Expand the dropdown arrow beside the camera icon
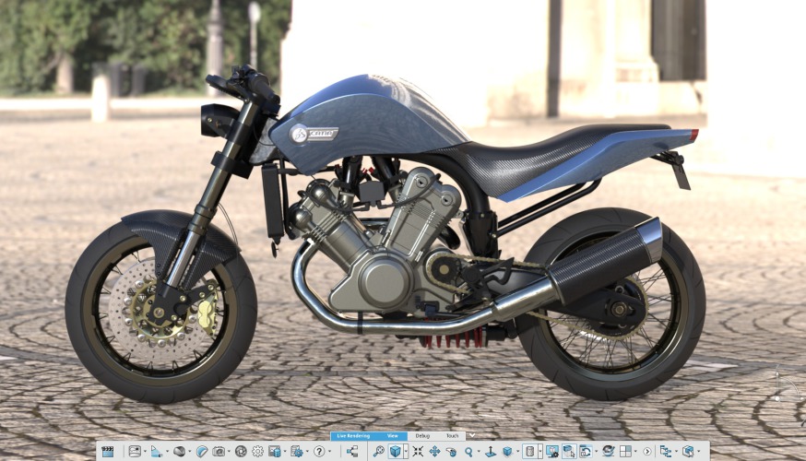Viewport: 806px width, 461px height. click(230, 452)
